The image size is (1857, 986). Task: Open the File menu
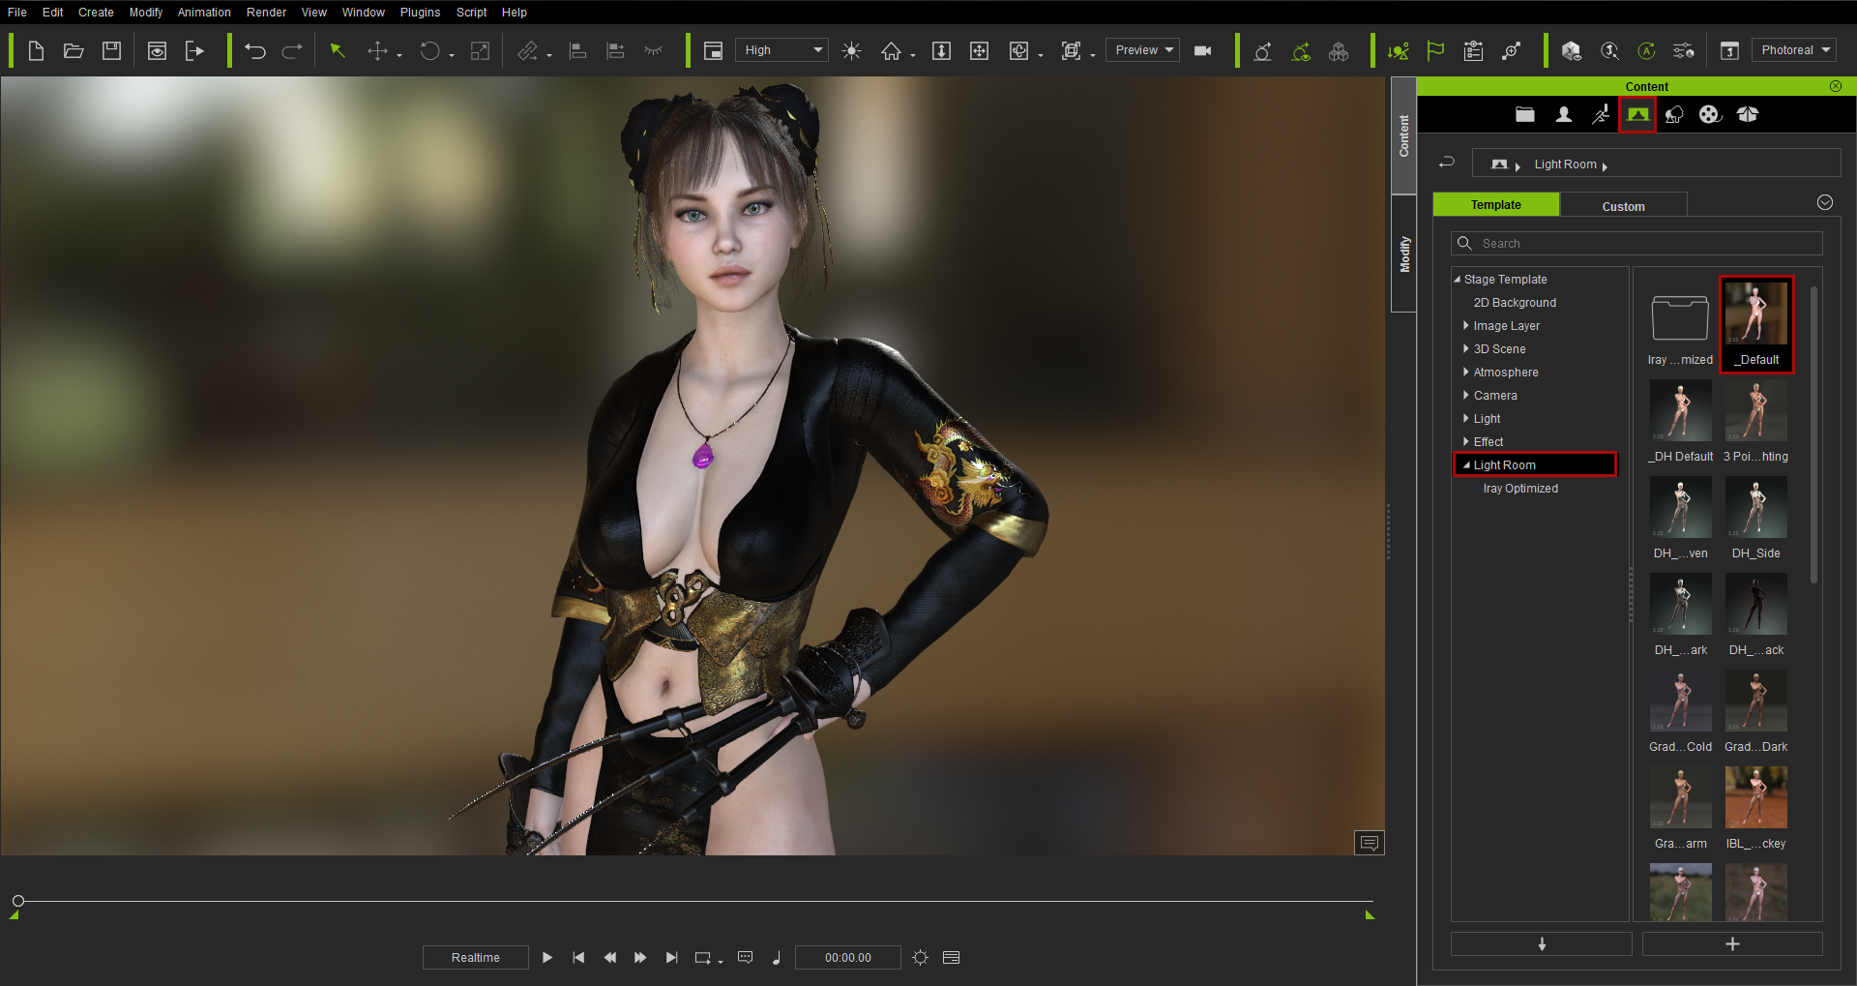point(17,13)
